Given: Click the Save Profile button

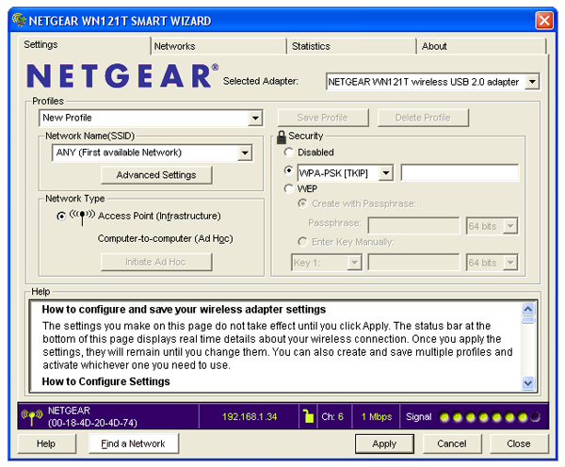Looking at the screenshot, I should pos(323,118).
